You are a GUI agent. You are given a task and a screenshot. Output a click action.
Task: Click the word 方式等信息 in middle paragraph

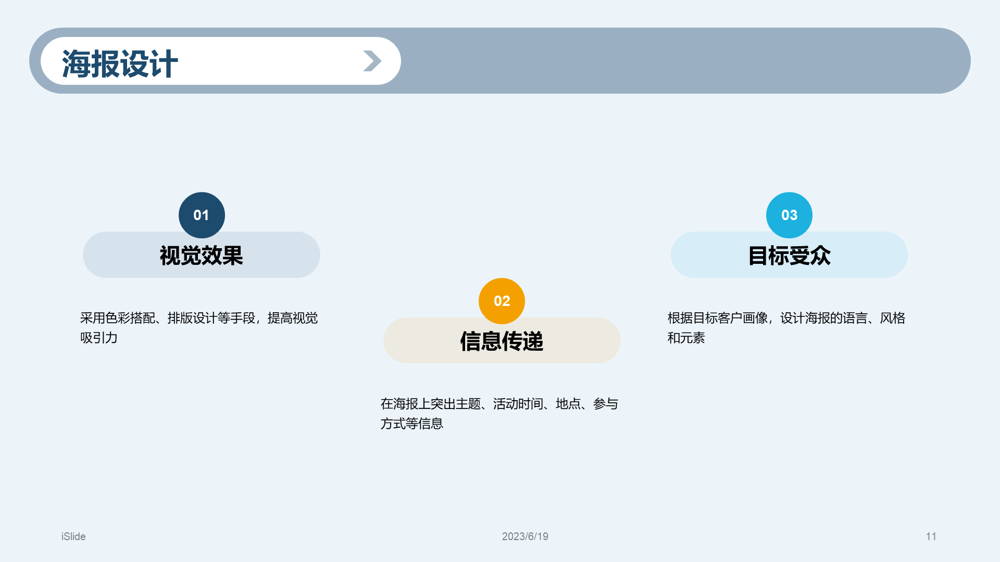411,424
